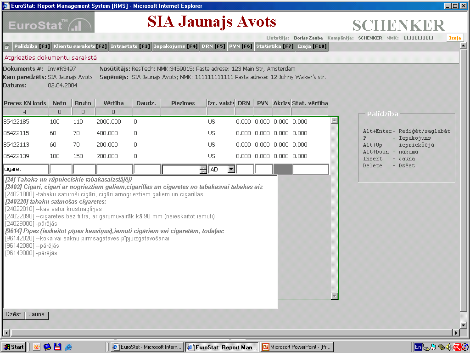This screenshot has height=353, width=470.
Task: Click the orange Izeja logout link
Action: click(455, 38)
